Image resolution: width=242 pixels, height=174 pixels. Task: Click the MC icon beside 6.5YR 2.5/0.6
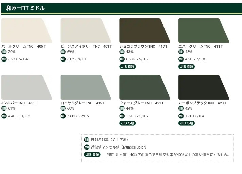coord(122,59)
